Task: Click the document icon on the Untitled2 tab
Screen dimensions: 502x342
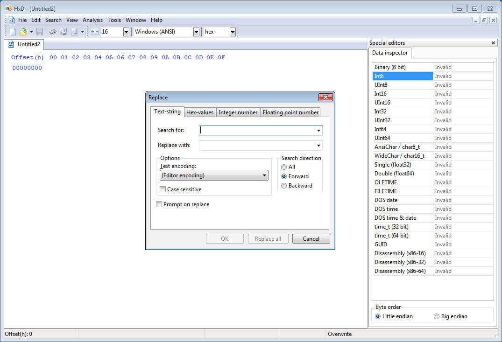Action: 11,44
